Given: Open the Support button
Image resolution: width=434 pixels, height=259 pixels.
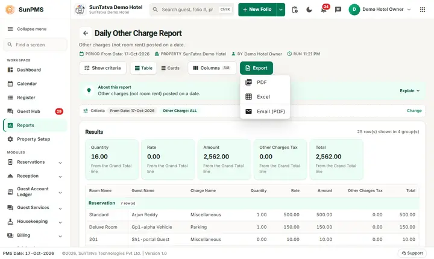Looking at the screenshot, I should (412, 253).
